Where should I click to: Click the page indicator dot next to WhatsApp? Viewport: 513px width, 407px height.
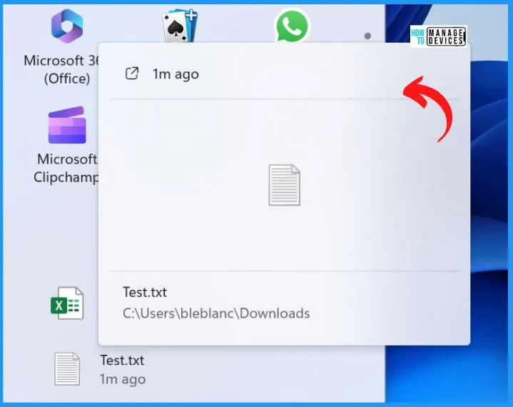[x=367, y=36]
